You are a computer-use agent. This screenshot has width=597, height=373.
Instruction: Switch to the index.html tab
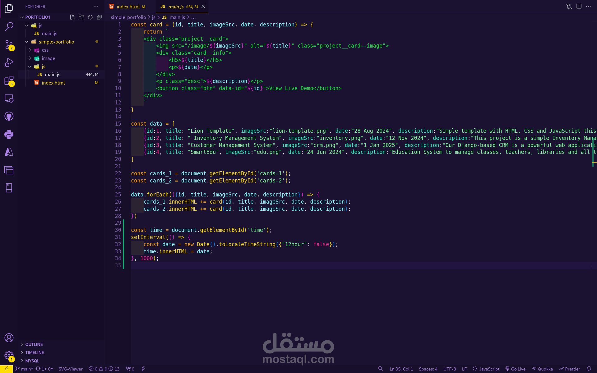(x=128, y=7)
